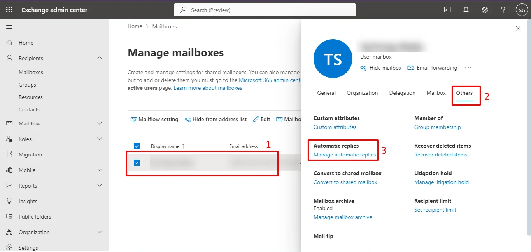
Task: Click the Migration icon in sidebar
Action: pos(10,155)
